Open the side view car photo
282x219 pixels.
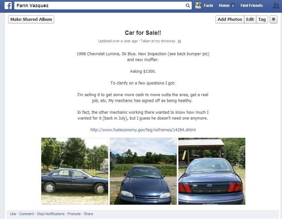click(75, 171)
